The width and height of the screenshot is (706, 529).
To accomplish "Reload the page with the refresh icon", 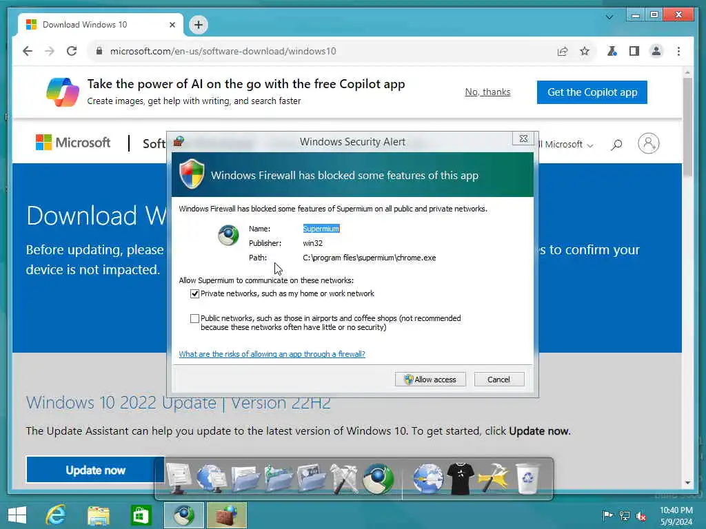I will click(72, 51).
